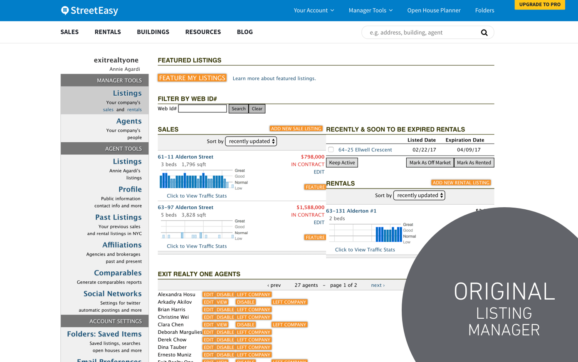Click the search magnifier icon
Viewport: 578px width, 362px height.
[x=484, y=32]
